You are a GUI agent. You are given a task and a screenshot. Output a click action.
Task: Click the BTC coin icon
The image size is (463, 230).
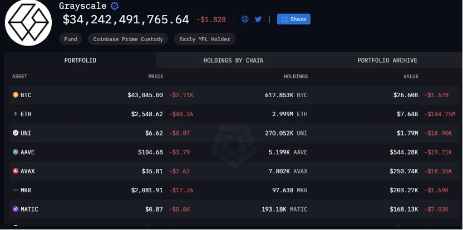(x=15, y=95)
